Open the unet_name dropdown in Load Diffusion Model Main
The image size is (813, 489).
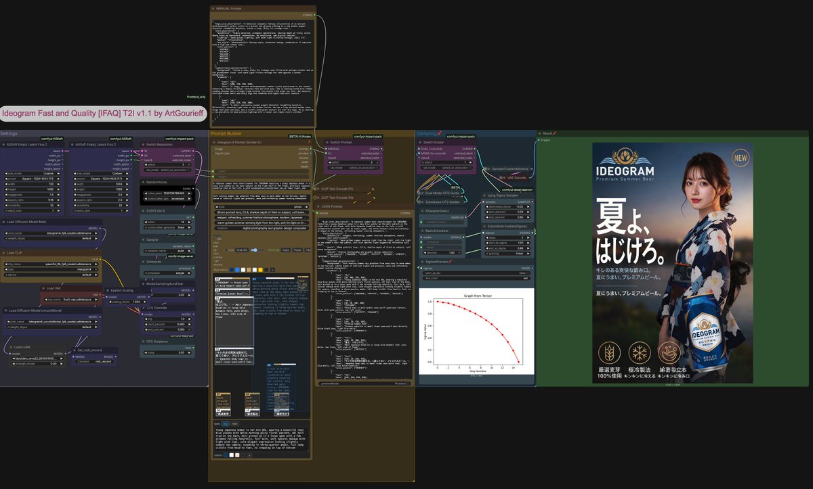pyautogui.click(x=51, y=233)
